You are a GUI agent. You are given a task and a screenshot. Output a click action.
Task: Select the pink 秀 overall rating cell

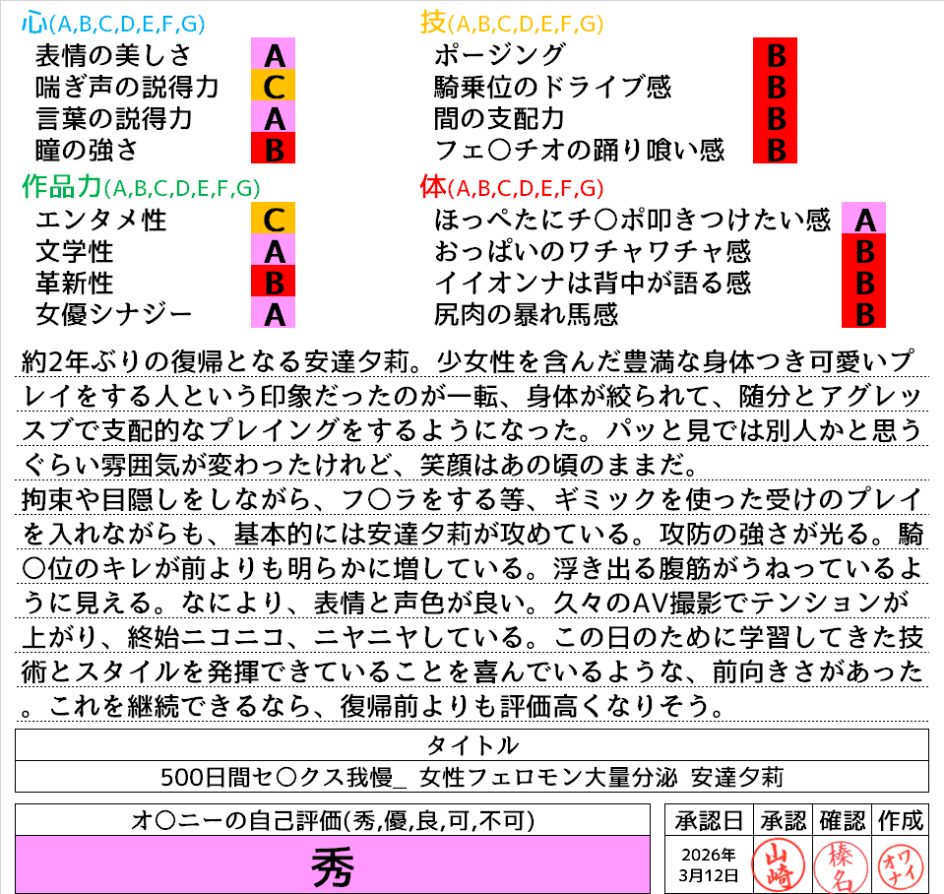333,865
